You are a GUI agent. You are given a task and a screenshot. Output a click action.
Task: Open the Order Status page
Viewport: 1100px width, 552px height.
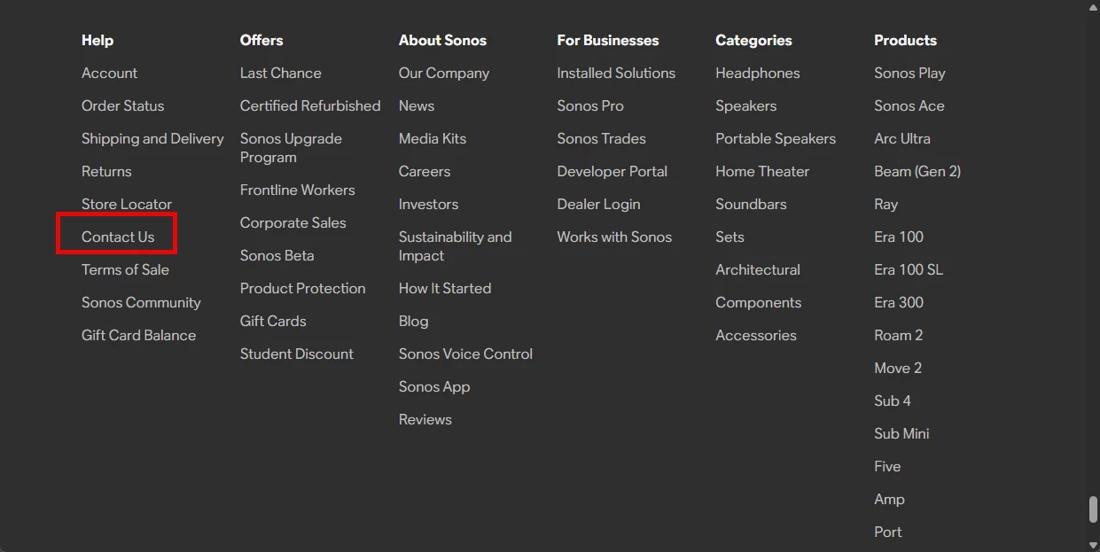pos(122,105)
